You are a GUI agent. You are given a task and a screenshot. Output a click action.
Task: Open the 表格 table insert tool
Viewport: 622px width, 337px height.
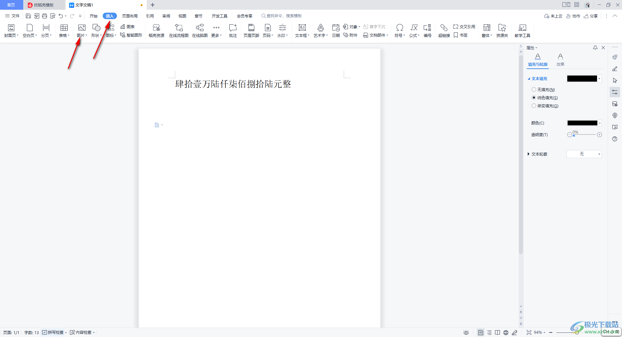64,31
